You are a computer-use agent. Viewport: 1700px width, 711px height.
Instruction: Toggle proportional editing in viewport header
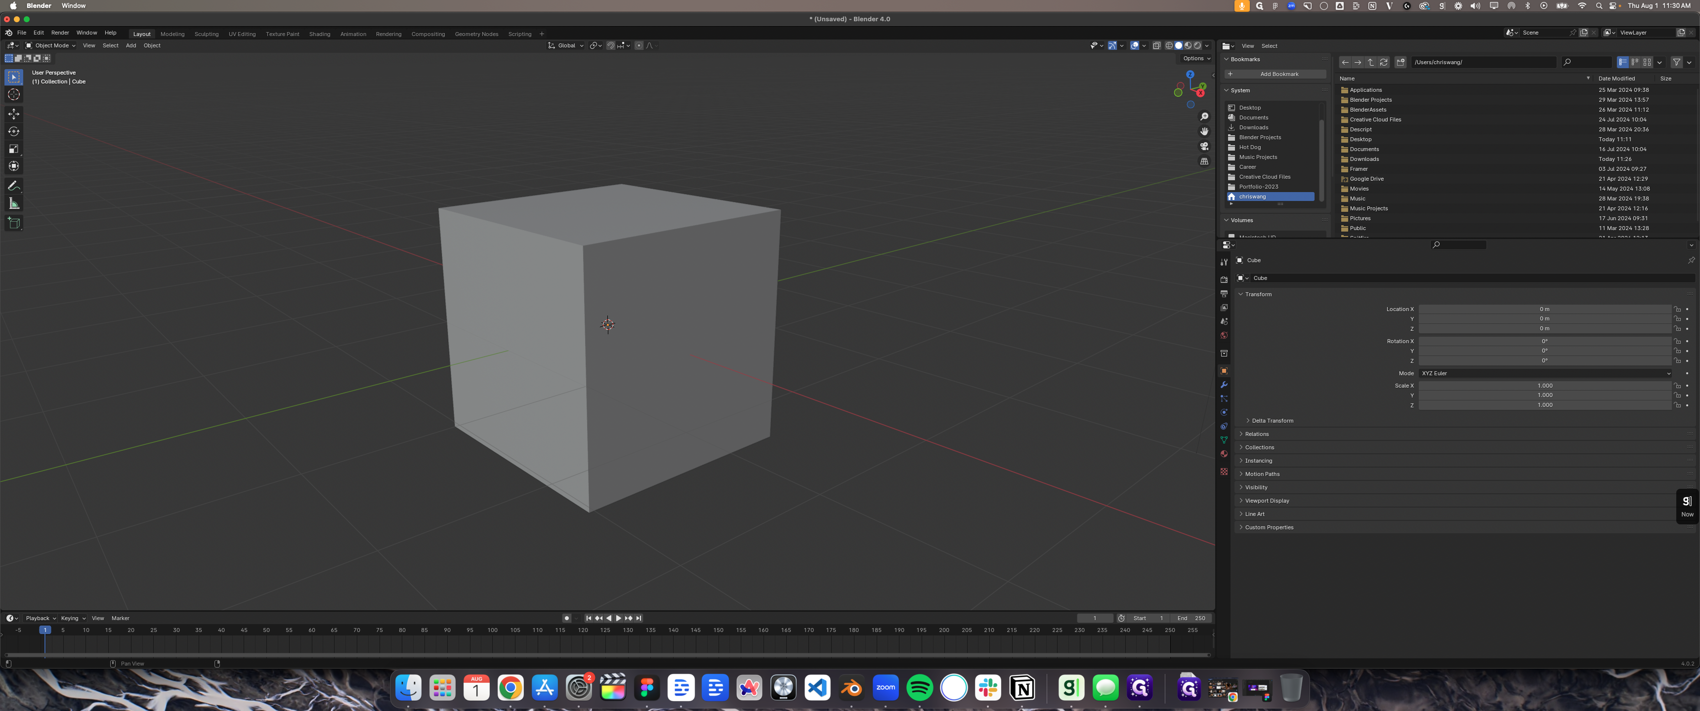coord(639,45)
